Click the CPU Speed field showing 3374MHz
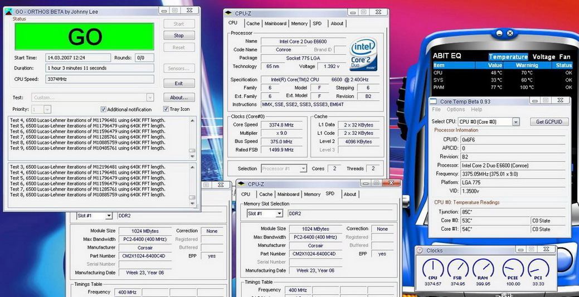Screen dimensions: 579x297 click(100, 79)
